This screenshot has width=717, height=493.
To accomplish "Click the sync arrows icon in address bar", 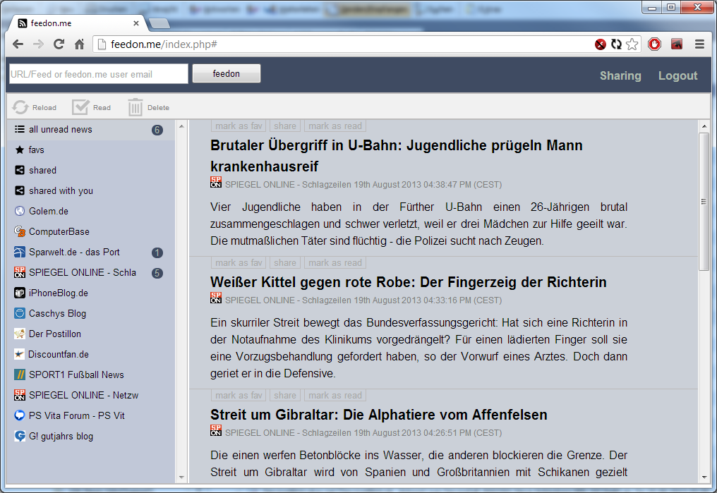I will coord(616,44).
